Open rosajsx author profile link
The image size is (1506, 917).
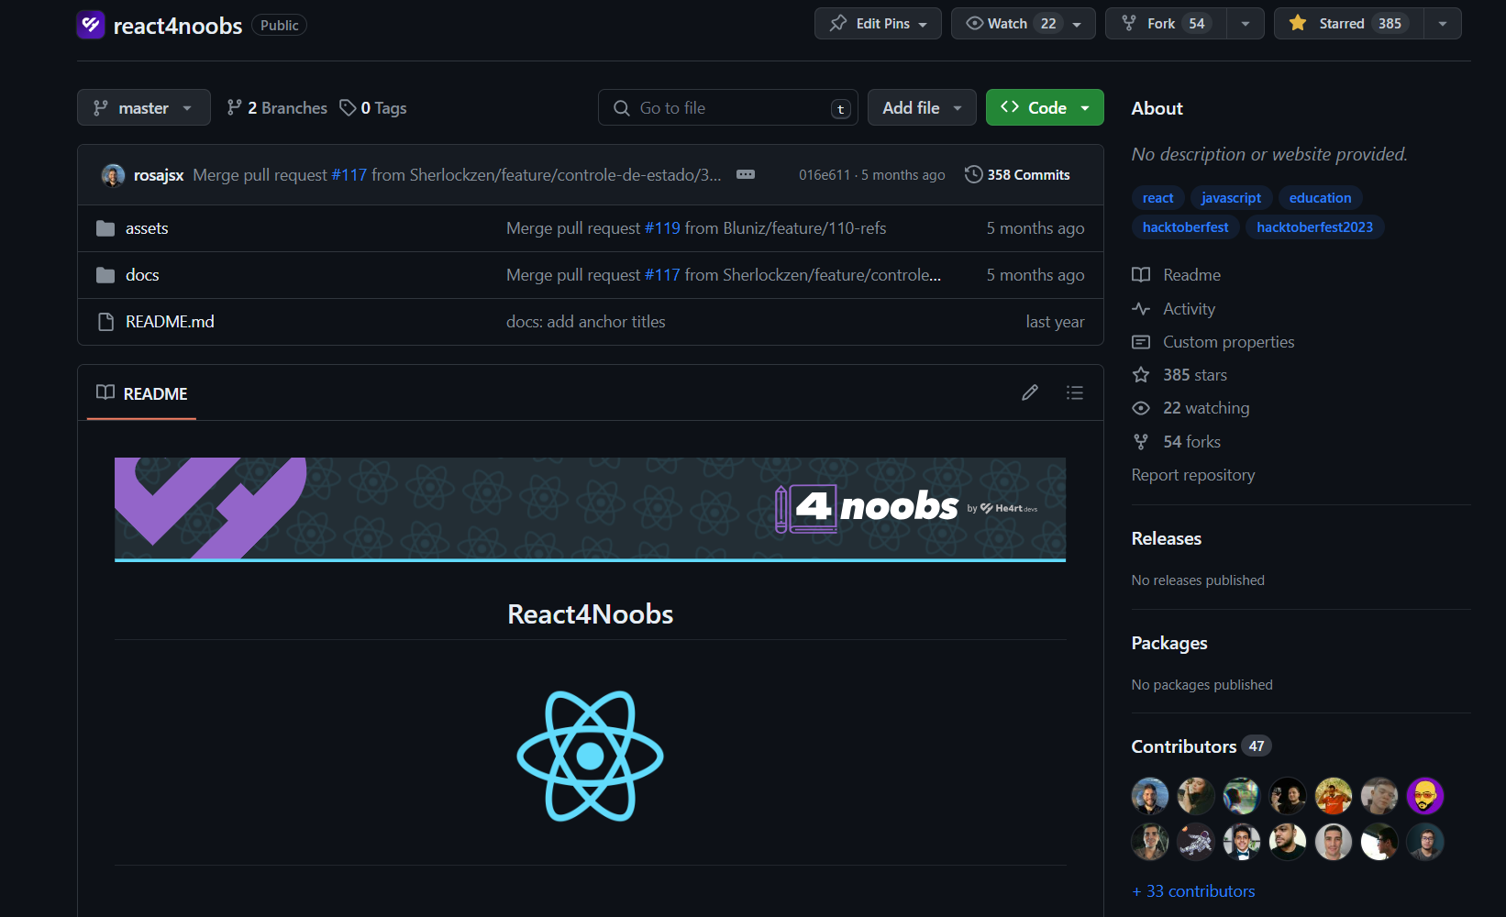(x=159, y=175)
